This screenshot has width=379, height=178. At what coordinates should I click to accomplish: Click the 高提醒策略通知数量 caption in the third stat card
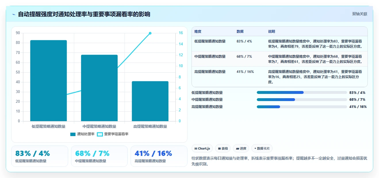(150, 161)
